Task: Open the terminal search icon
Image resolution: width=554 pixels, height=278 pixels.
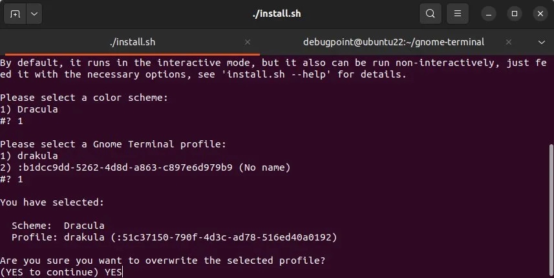Action: pos(431,13)
